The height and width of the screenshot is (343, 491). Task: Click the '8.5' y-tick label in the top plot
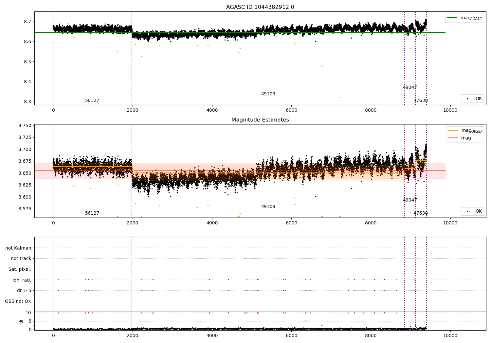pyautogui.click(x=27, y=62)
